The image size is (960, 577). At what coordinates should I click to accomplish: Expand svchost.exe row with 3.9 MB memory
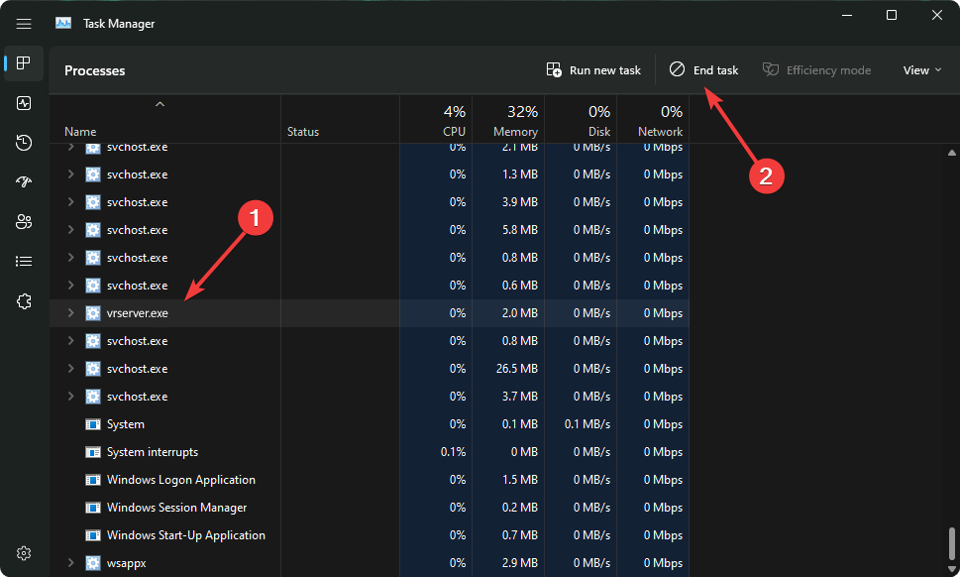point(70,202)
